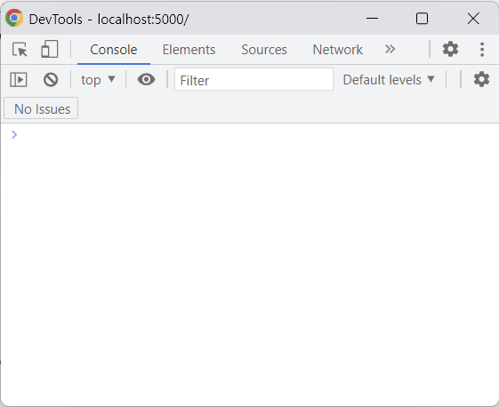Expand more tabs with double chevron
499x407 pixels.
pos(390,49)
